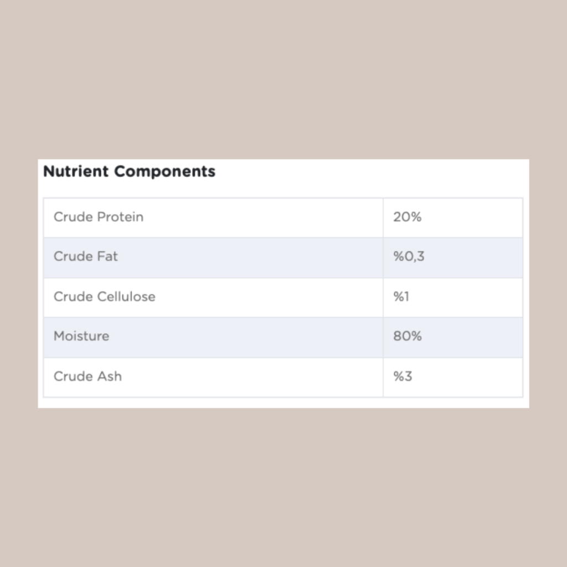Click the %0,3 Crude Fat value
The width and height of the screenshot is (567, 567).
(x=409, y=257)
